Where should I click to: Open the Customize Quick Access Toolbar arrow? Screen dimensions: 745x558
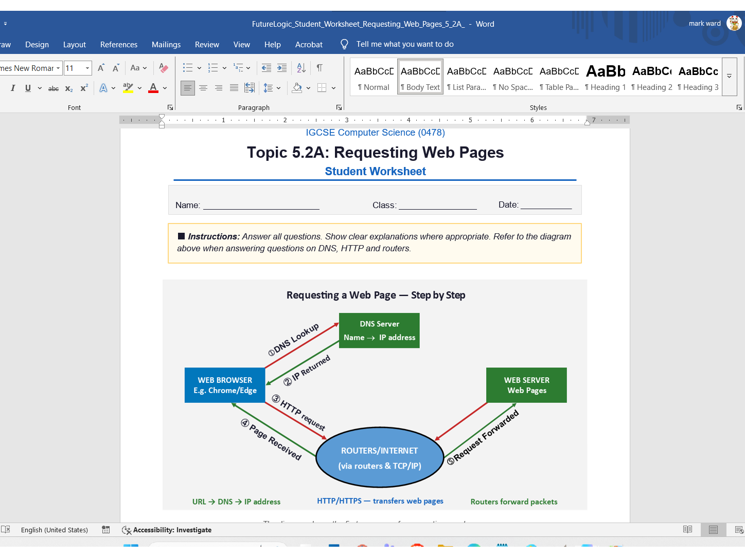click(x=5, y=24)
